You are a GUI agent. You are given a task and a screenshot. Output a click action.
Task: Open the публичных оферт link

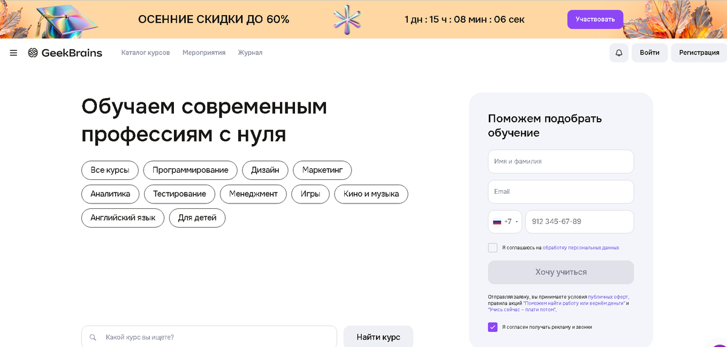(608, 297)
